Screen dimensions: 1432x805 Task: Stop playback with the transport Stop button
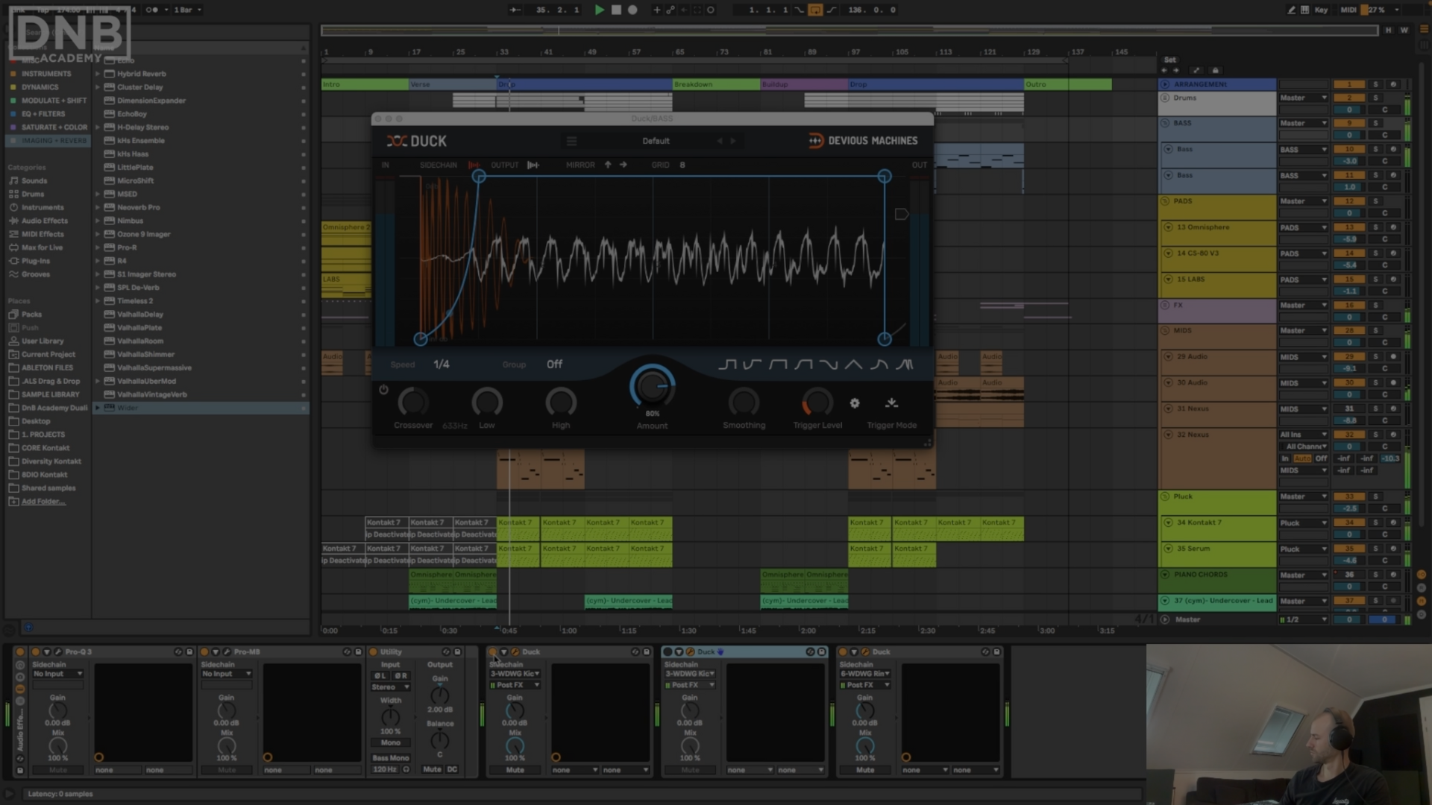[x=616, y=10]
